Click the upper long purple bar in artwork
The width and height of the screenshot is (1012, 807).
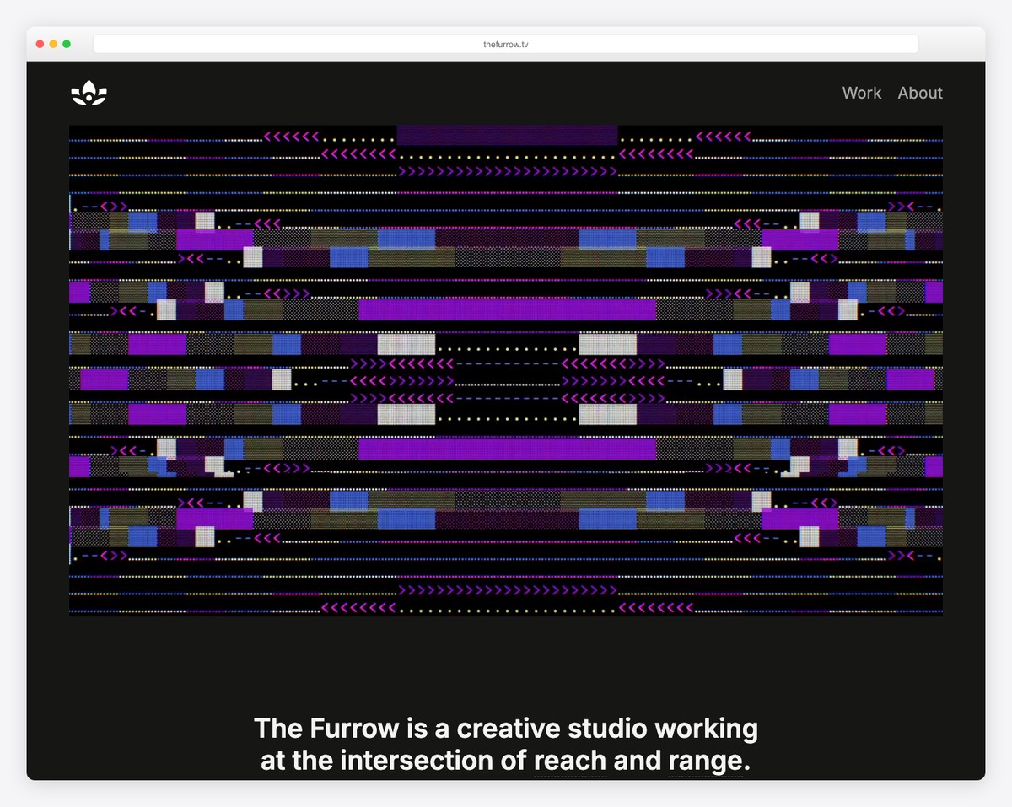click(x=507, y=309)
